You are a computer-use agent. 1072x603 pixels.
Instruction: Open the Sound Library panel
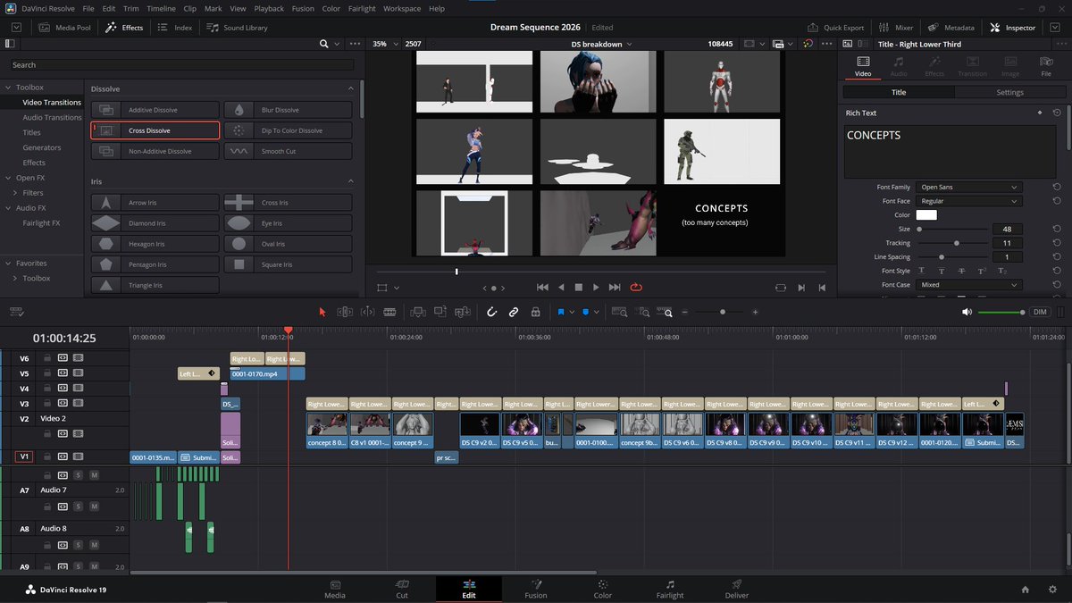238,28
